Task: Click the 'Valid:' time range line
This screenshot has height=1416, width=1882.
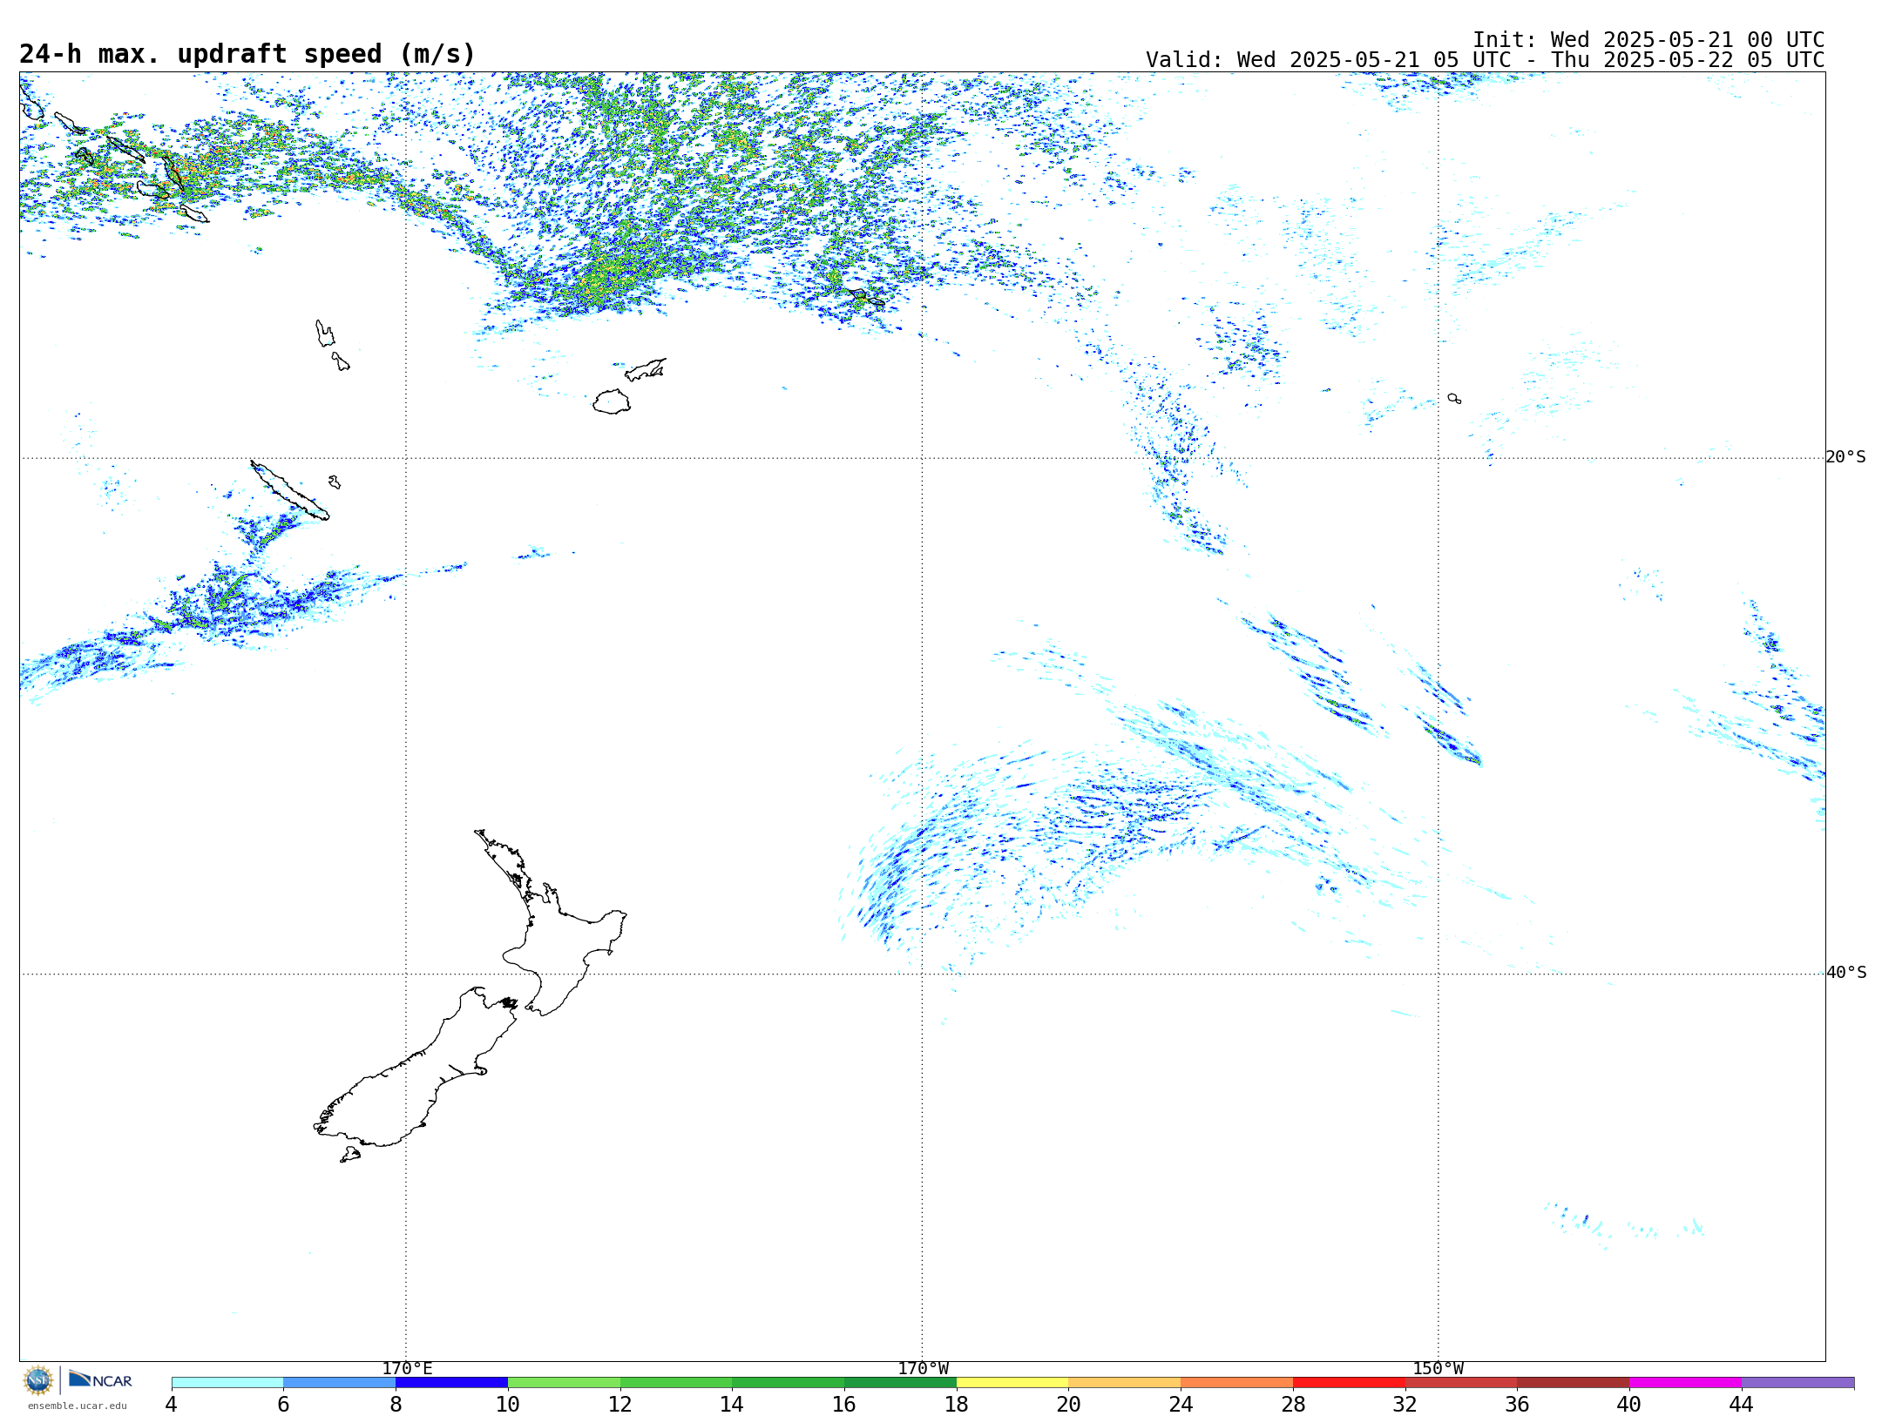Action: tap(1485, 60)
